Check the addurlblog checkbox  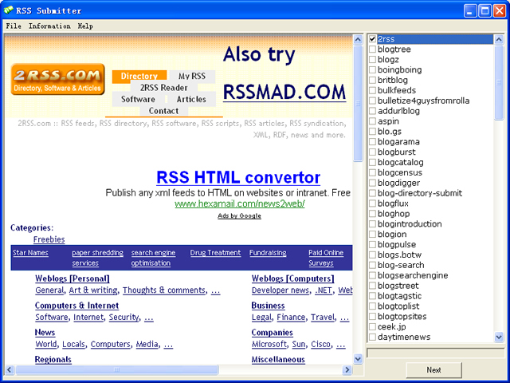coord(372,111)
